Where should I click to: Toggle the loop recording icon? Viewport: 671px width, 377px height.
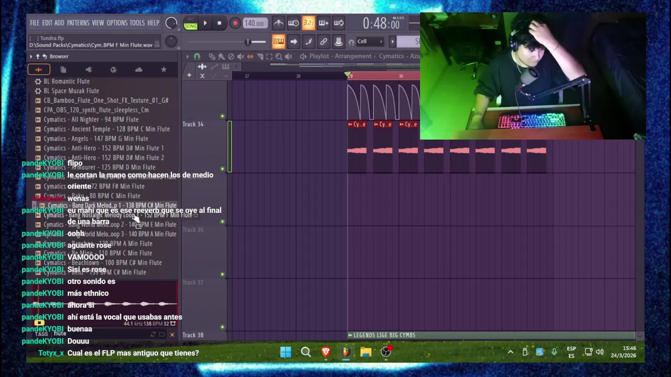click(339, 23)
